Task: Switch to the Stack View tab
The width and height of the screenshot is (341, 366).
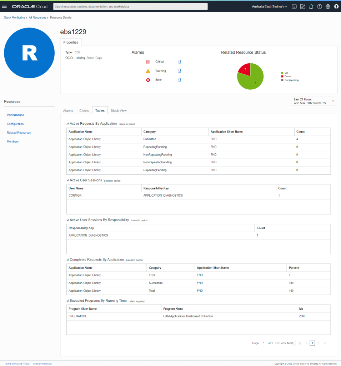Action: coord(119,111)
